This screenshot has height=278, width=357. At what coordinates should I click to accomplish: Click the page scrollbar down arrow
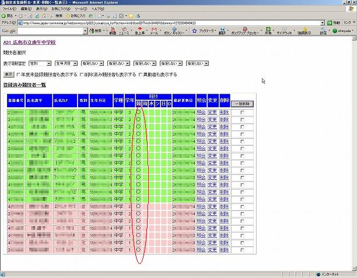(x=354, y=269)
